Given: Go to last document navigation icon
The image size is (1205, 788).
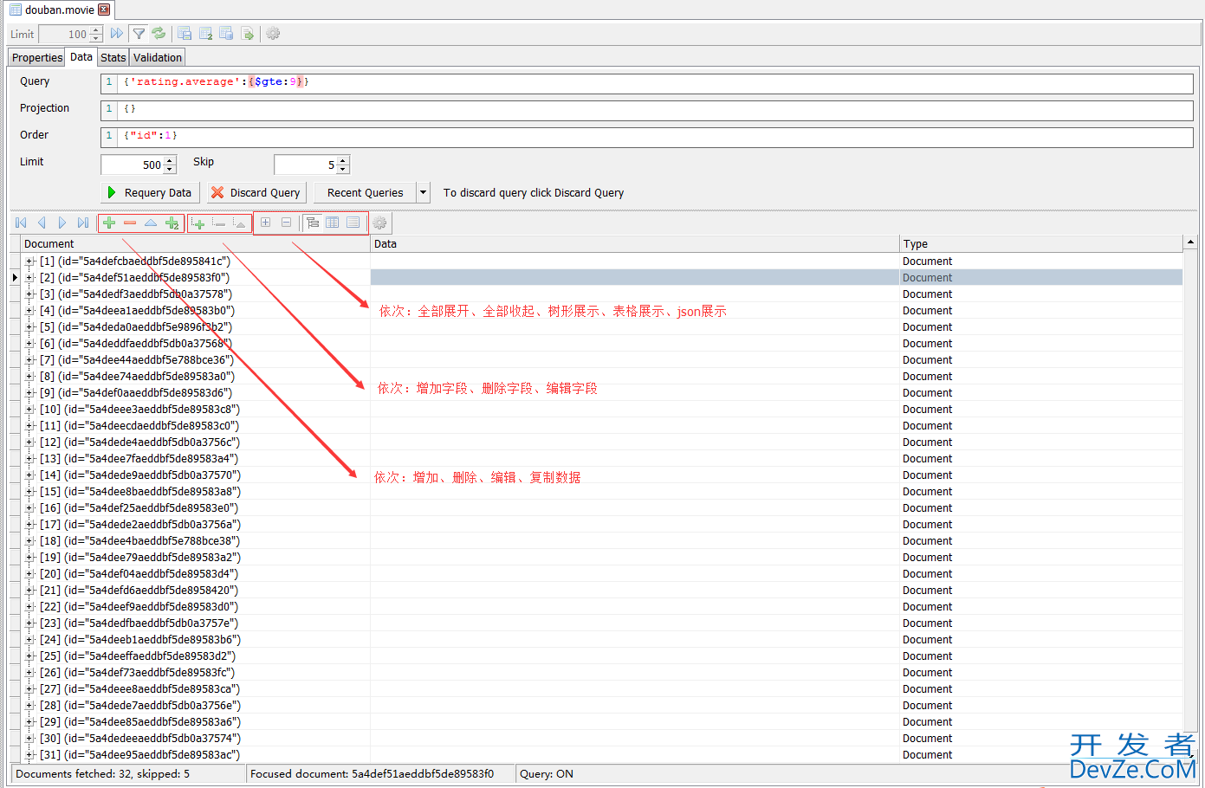Looking at the screenshot, I should click(x=83, y=223).
